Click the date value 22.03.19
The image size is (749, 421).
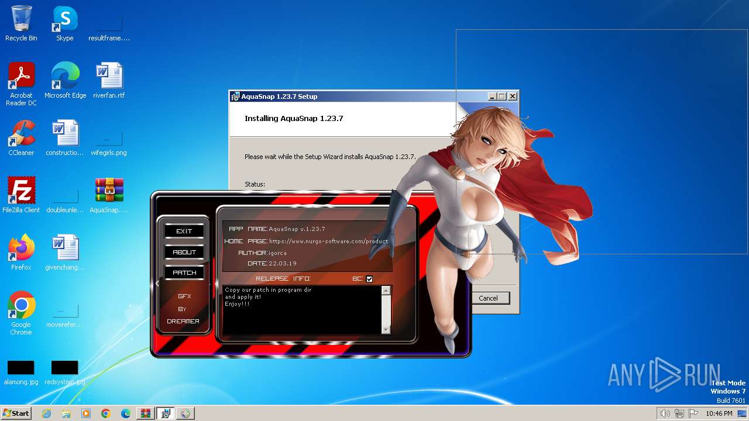point(283,264)
